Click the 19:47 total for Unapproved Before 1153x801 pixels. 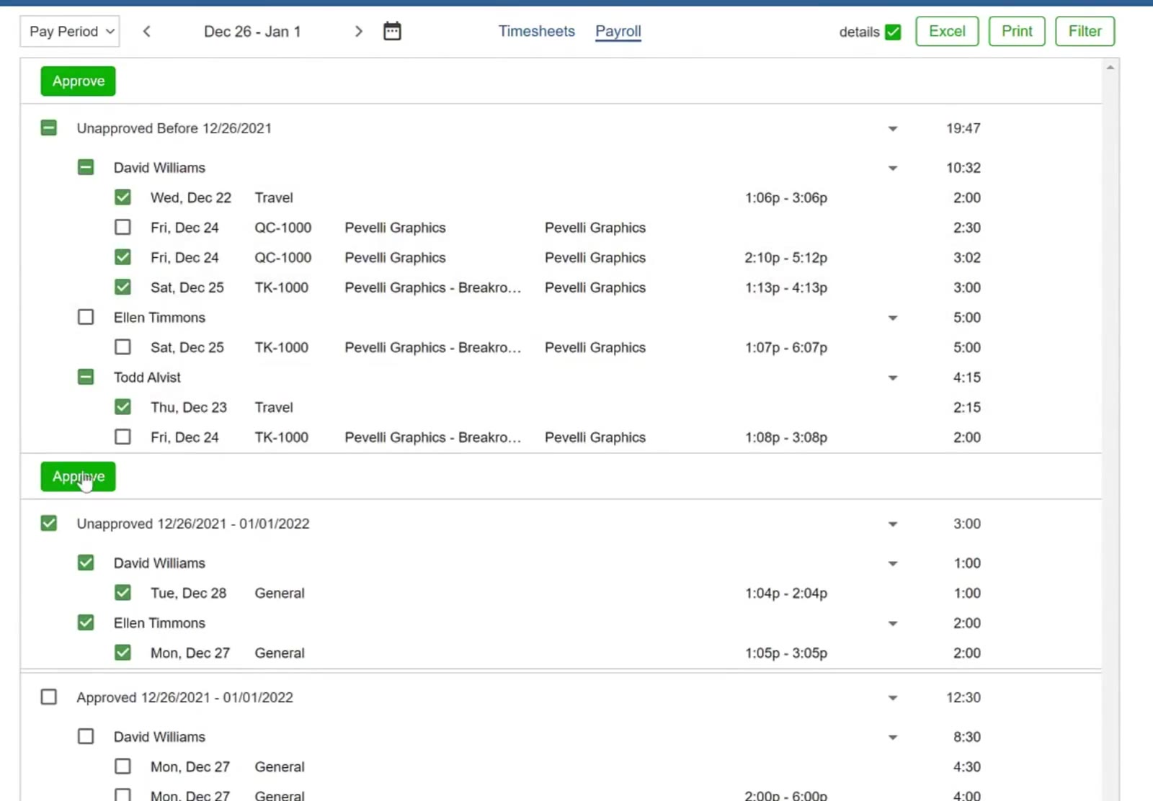click(x=963, y=128)
